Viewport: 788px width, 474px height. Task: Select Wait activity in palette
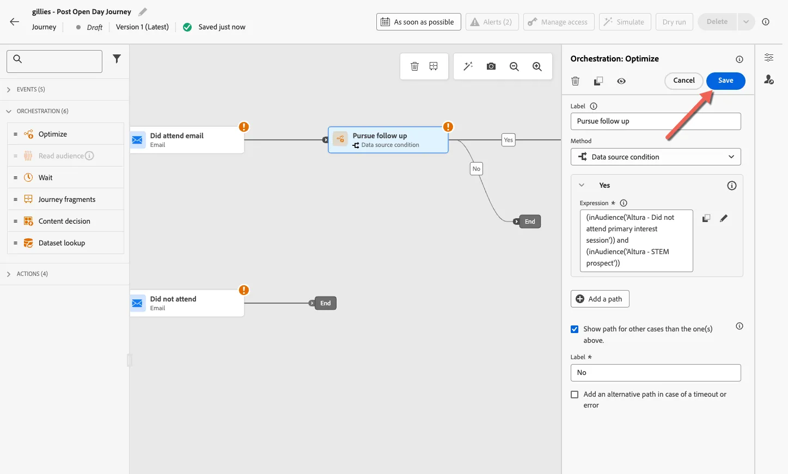pos(65,177)
